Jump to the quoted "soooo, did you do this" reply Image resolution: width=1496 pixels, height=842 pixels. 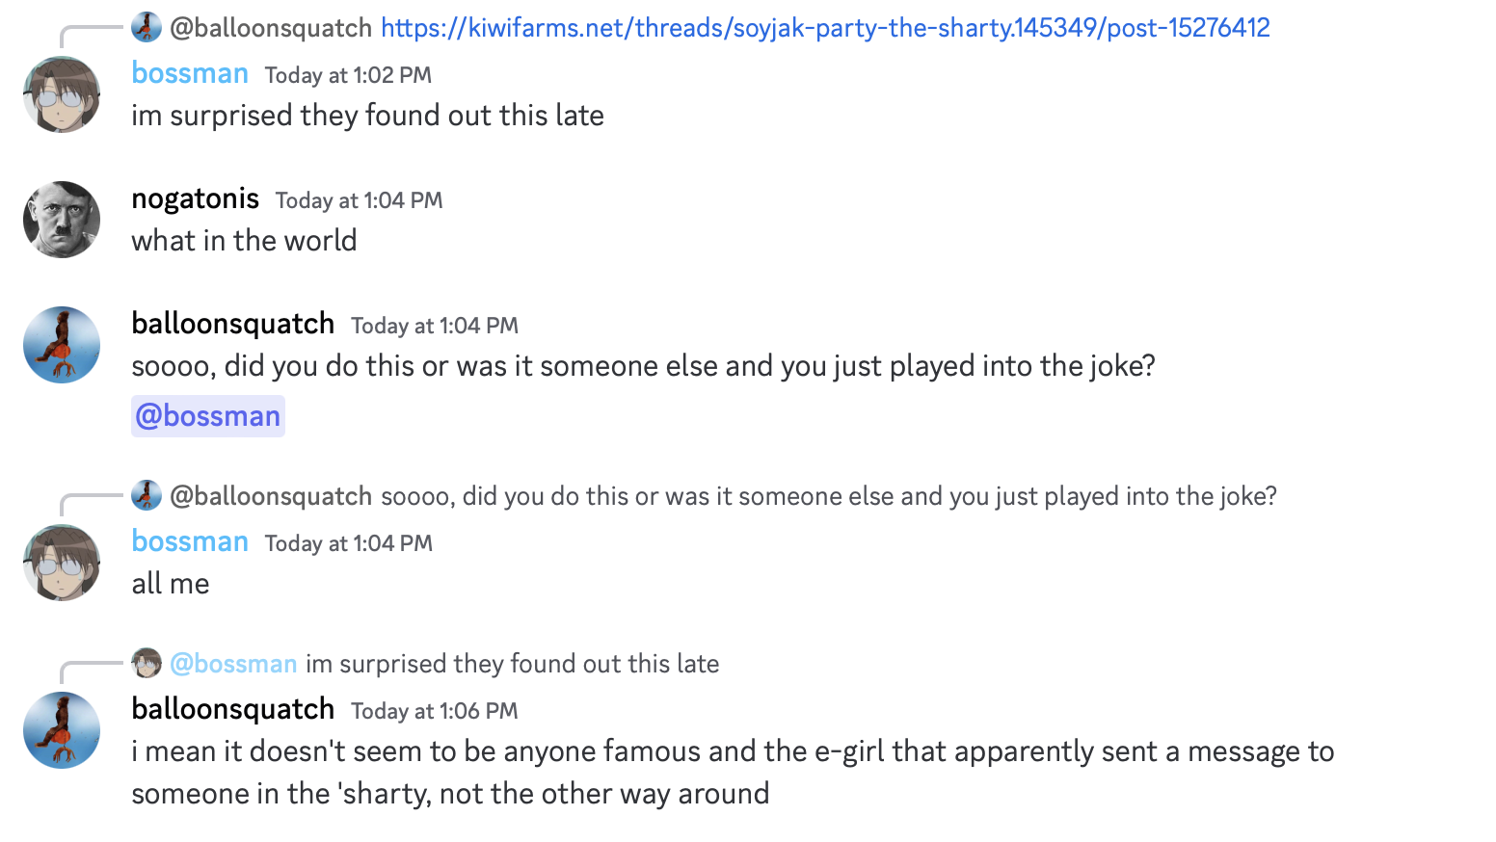829,496
